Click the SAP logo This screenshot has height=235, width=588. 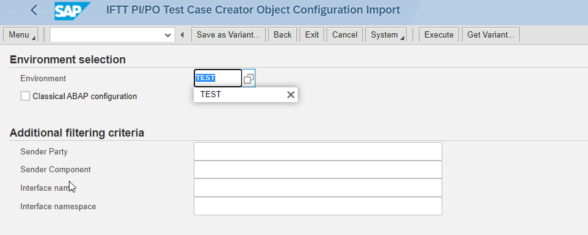tap(73, 10)
